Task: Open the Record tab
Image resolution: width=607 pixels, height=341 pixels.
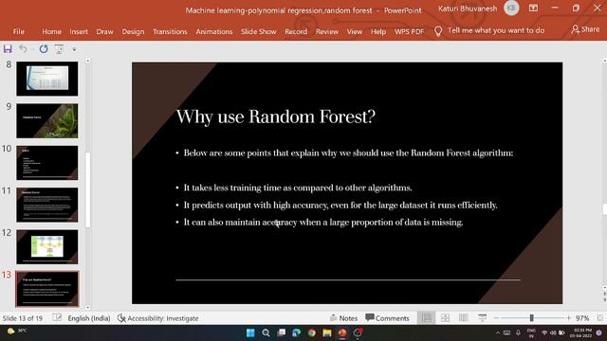Action: pos(296,31)
